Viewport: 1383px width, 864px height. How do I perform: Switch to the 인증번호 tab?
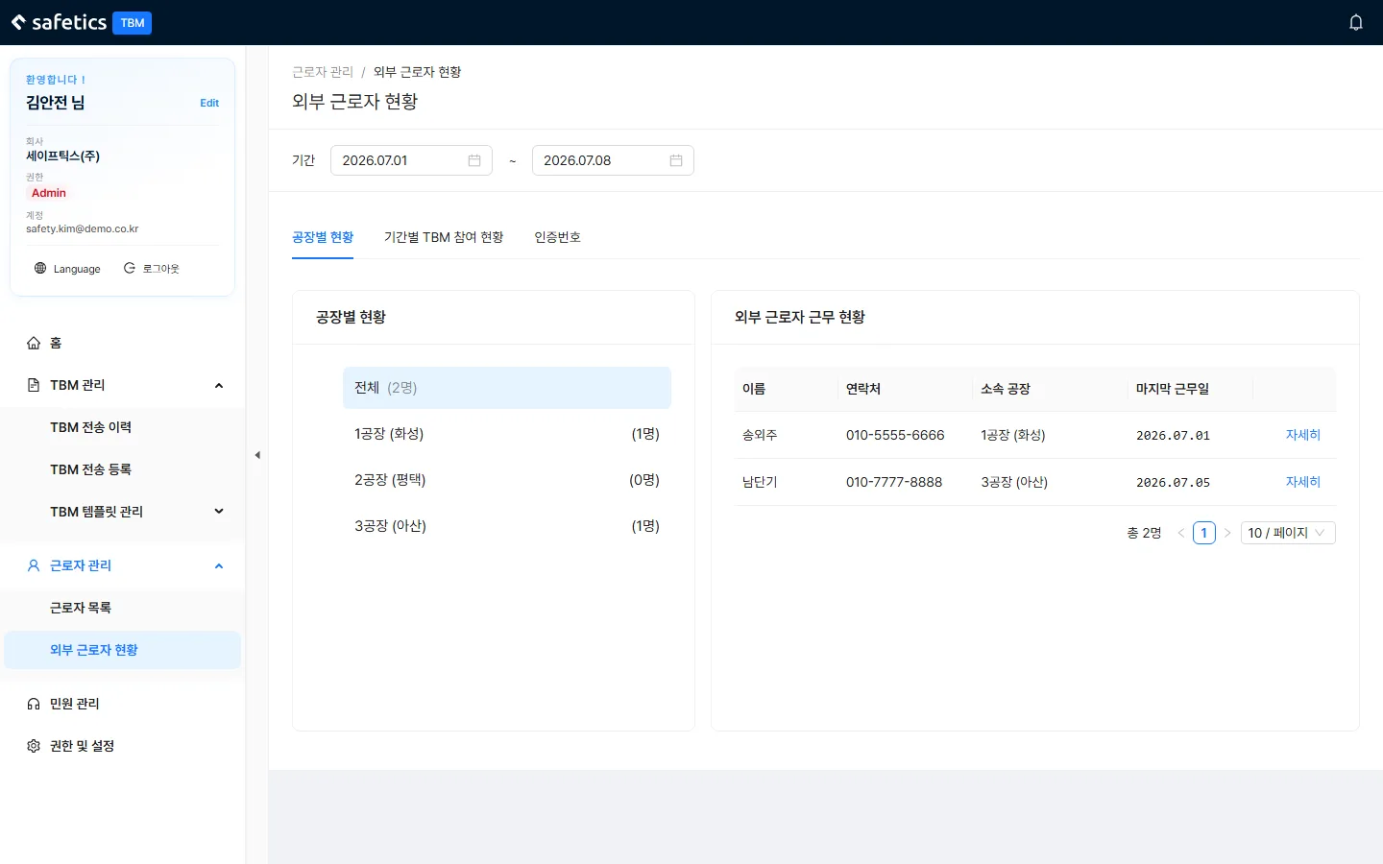pyautogui.click(x=558, y=237)
